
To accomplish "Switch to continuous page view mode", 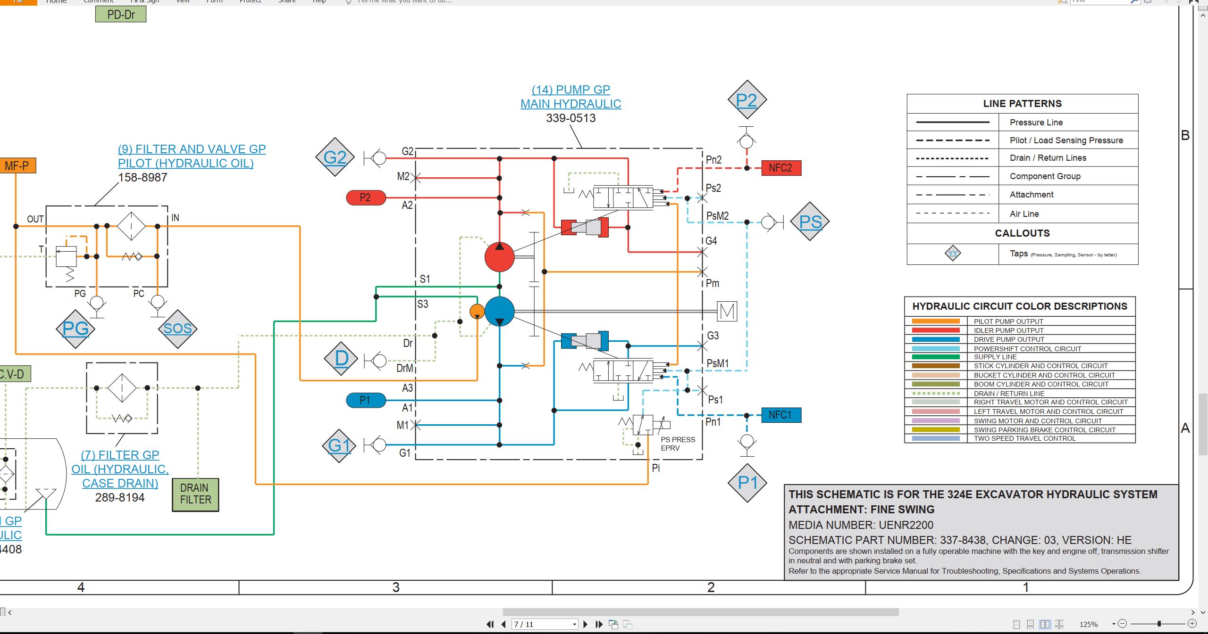I will coord(1031,624).
